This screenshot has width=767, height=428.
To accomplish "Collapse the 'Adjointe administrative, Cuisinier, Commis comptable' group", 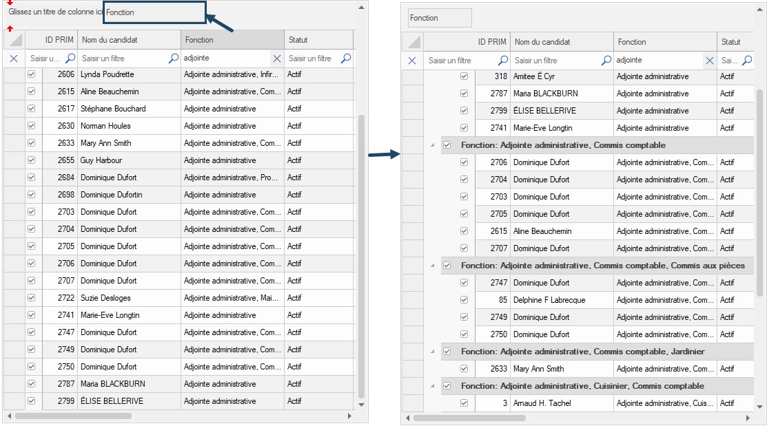I will click(433, 386).
